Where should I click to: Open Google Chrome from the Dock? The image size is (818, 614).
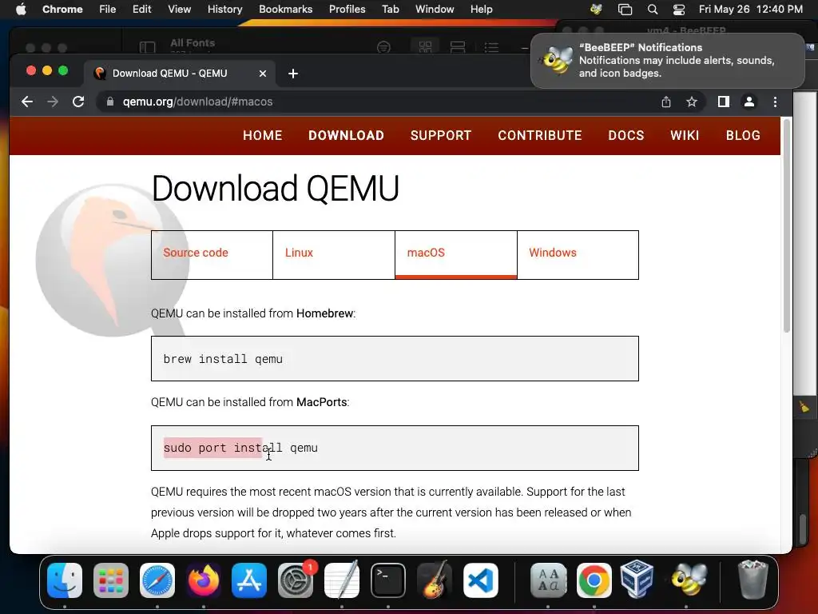pyautogui.click(x=594, y=580)
